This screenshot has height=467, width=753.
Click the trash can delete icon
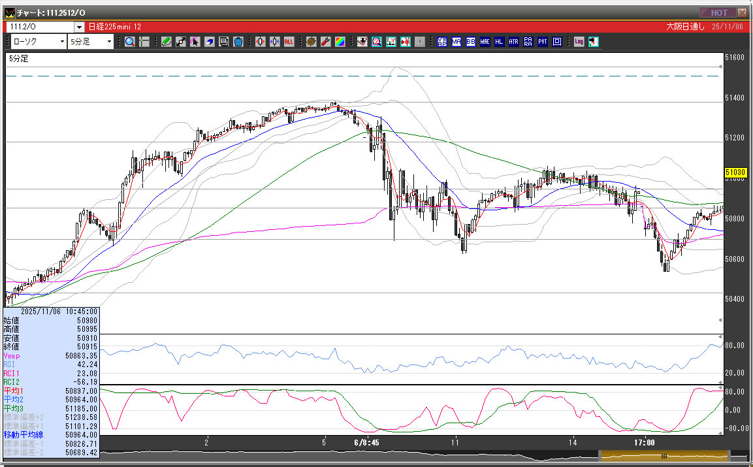[238, 42]
